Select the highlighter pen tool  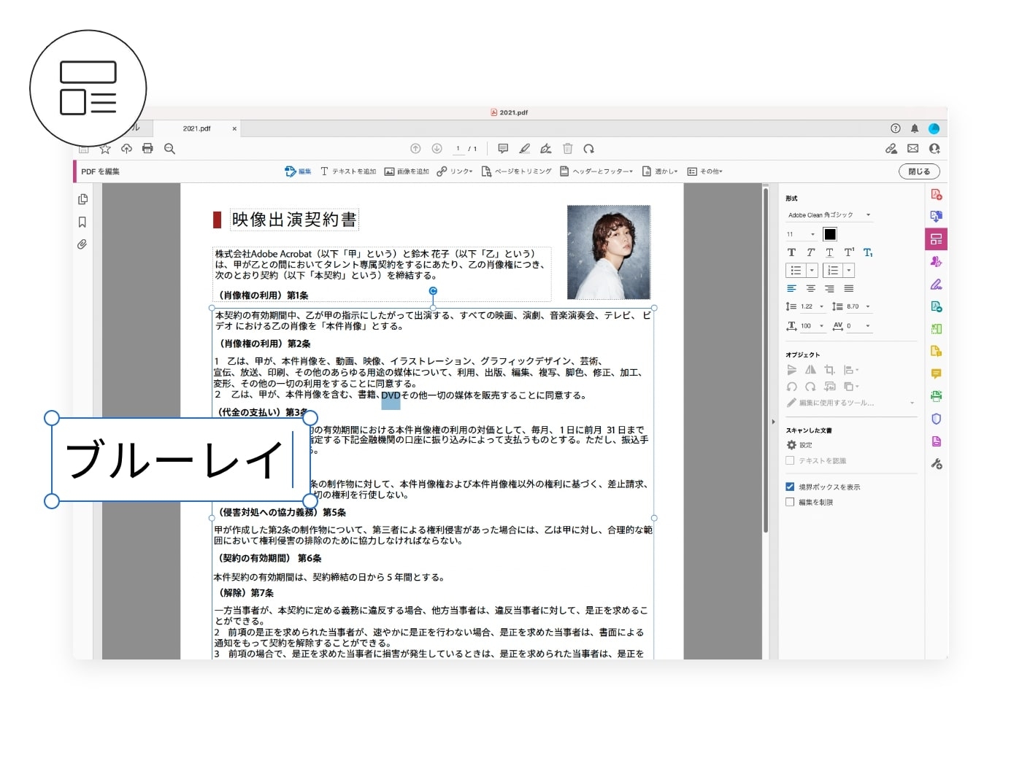pos(524,149)
